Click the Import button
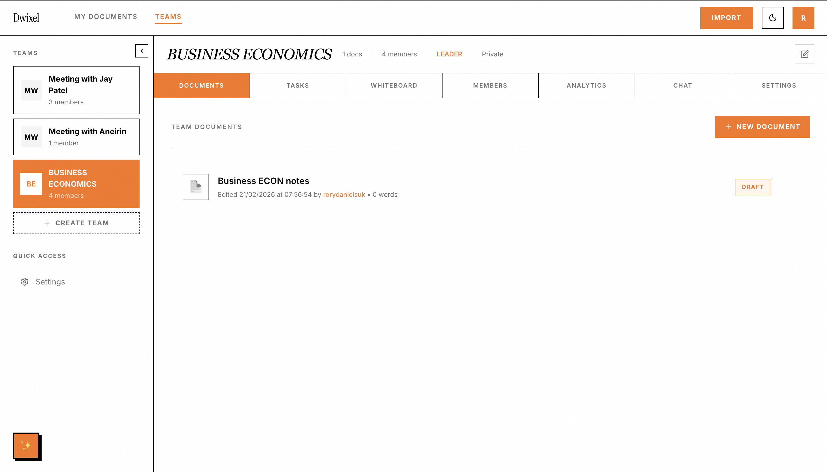The height and width of the screenshot is (472, 827). [726, 18]
